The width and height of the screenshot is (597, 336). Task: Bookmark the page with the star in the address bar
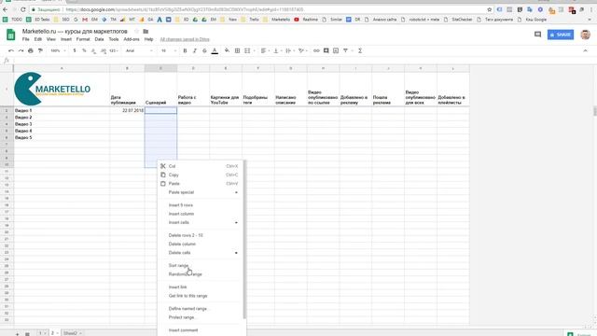click(x=489, y=9)
